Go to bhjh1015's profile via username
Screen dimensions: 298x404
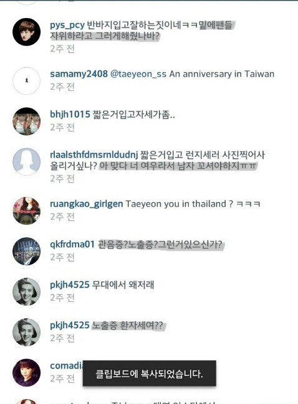[x=70, y=114]
